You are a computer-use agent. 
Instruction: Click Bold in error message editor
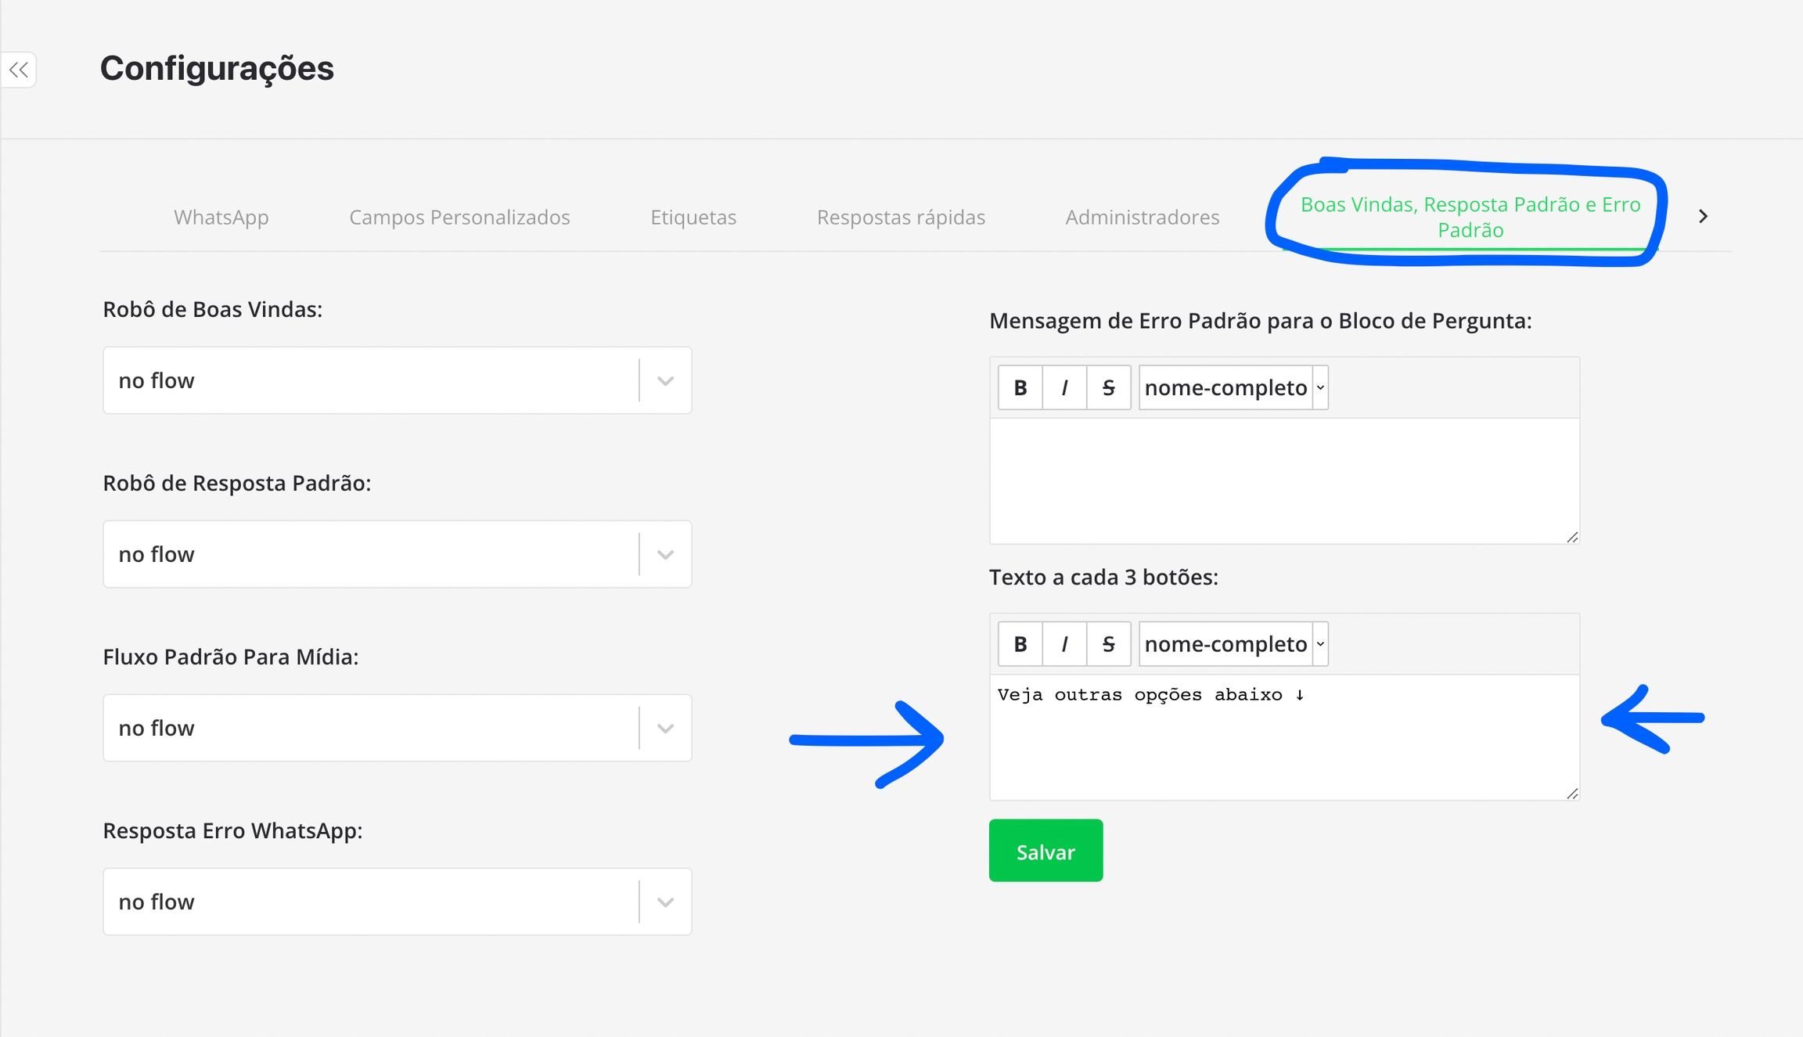[1020, 387]
